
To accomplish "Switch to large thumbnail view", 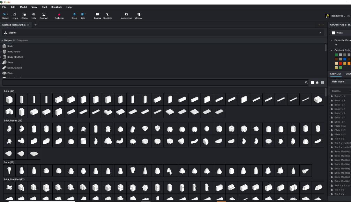I will (x=313, y=82).
